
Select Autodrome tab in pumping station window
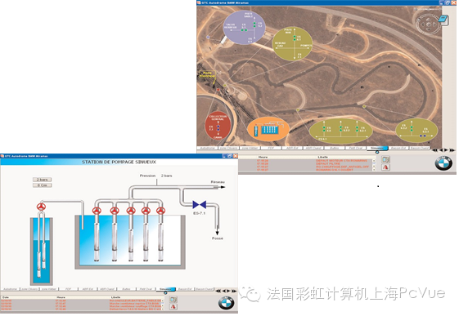11,289
